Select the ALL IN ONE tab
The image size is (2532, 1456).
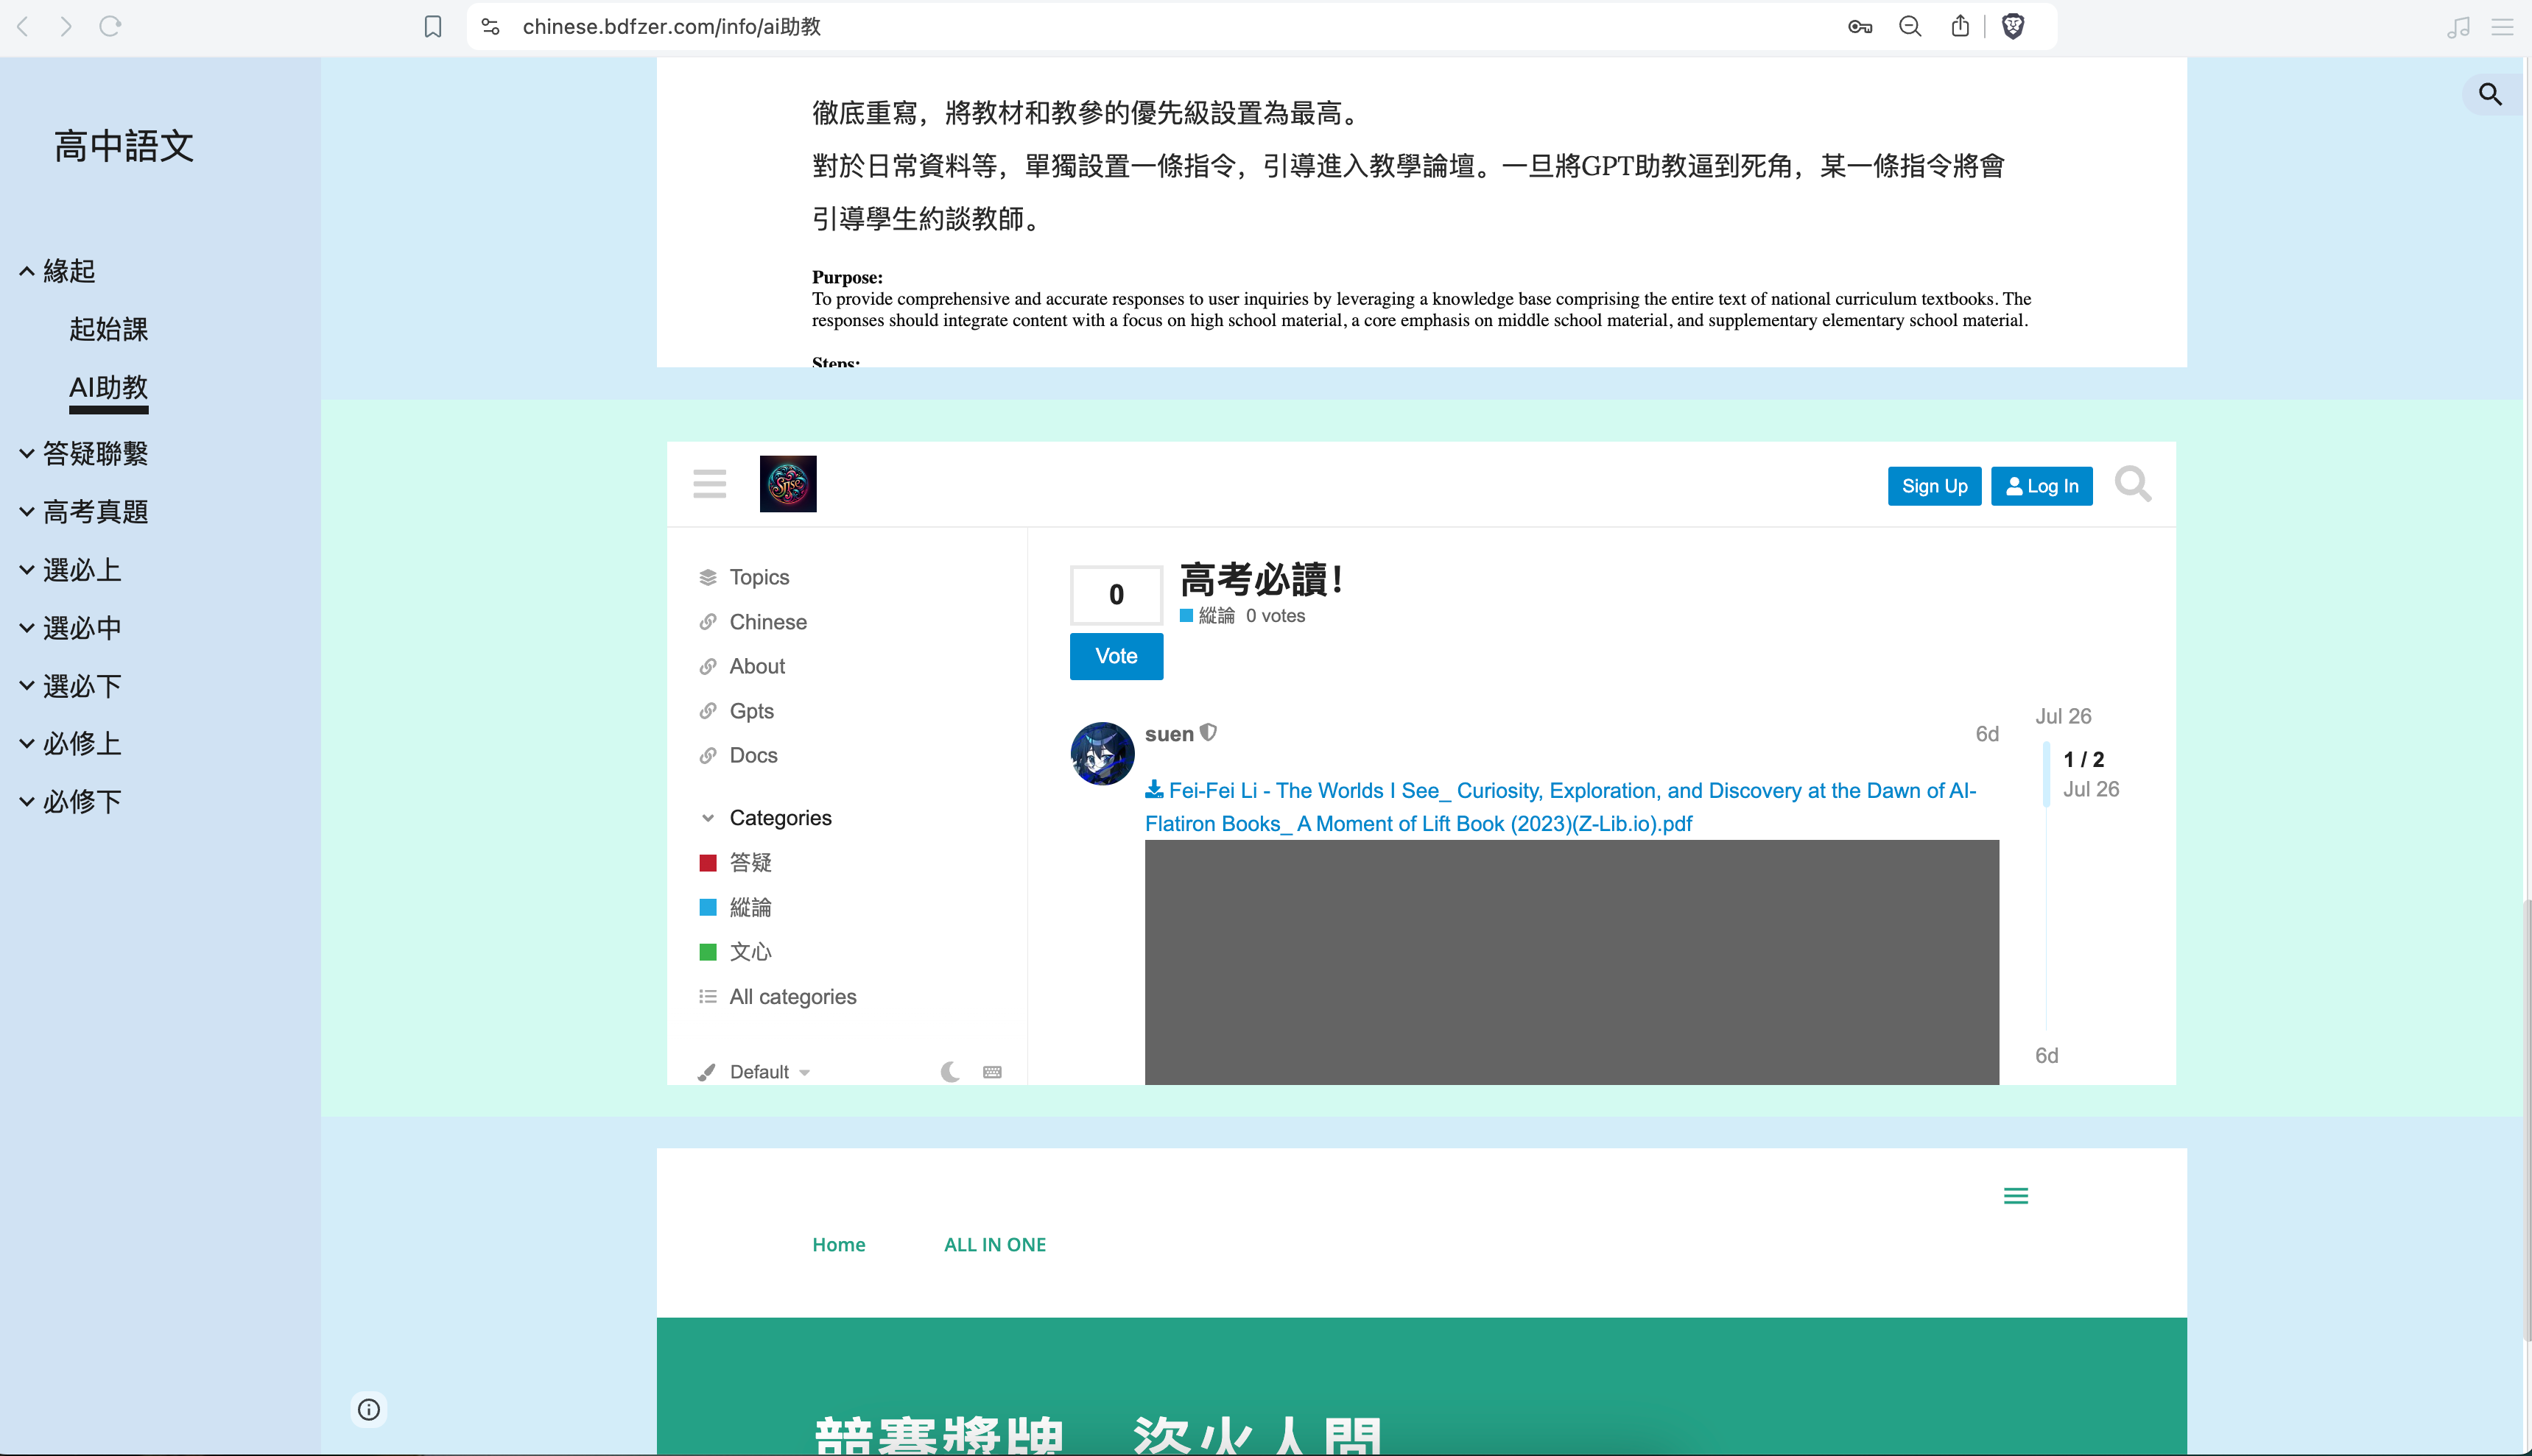coord(994,1245)
